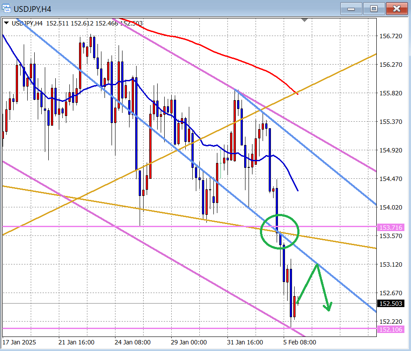Viewport: 411px width, 351px height.
Task: Select the 152.106 pink price label
Action: coord(389,329)
